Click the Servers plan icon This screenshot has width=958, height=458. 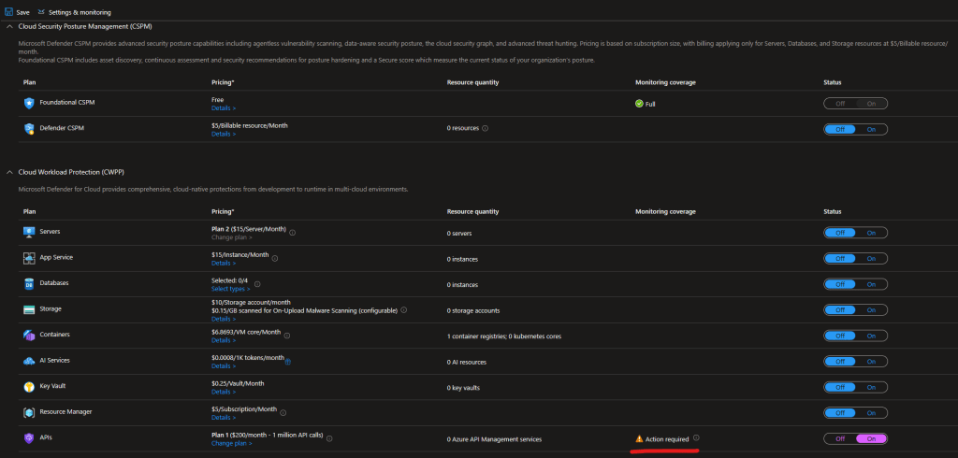[x=29, y=232]
